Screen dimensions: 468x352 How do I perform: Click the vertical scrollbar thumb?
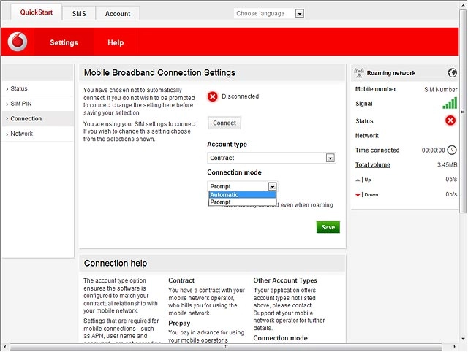click(463, 111)
